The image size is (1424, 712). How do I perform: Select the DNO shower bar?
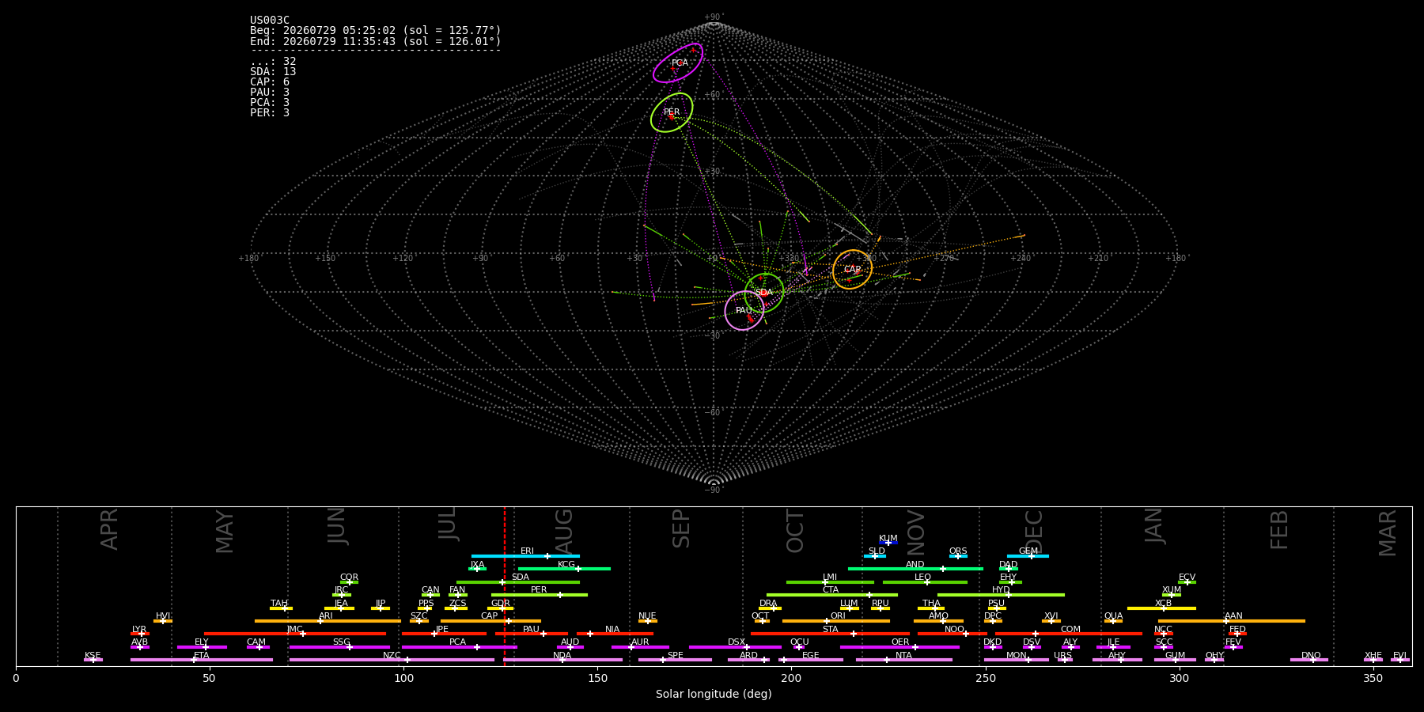1309,660
